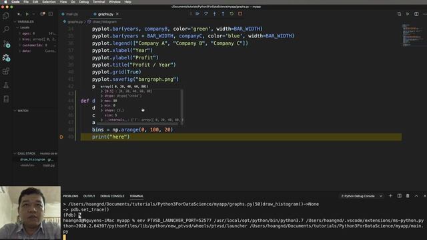Click Step Into in debug toolbar
This screenshot has height=240, width=427.
[214, 14]
